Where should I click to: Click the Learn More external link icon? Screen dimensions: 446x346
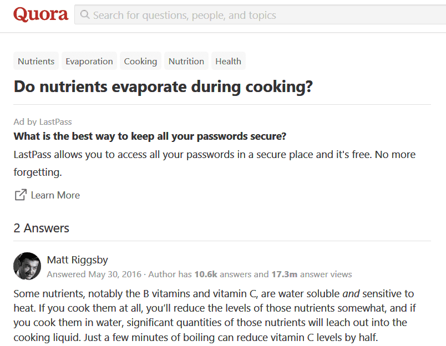coord(21,195)
